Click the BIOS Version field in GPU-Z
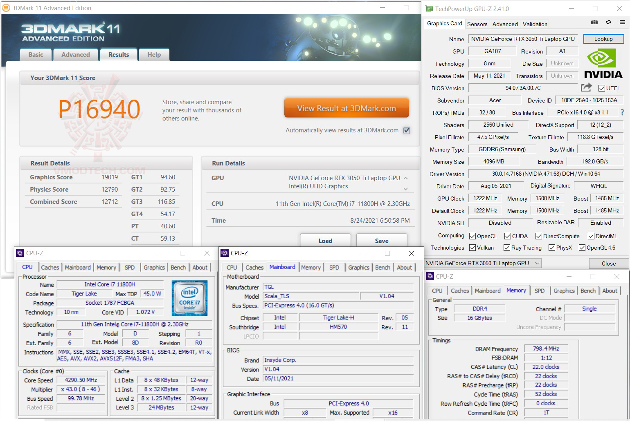630x422 pixels. (x=523, y=88)
